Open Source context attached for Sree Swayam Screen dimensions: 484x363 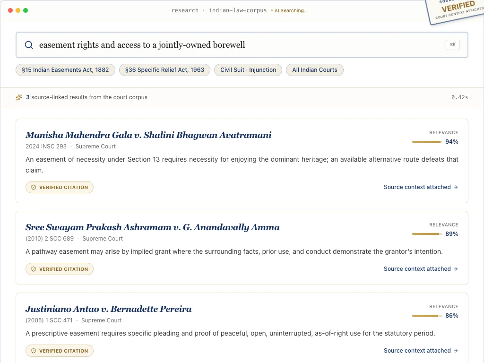click(421, 269)
